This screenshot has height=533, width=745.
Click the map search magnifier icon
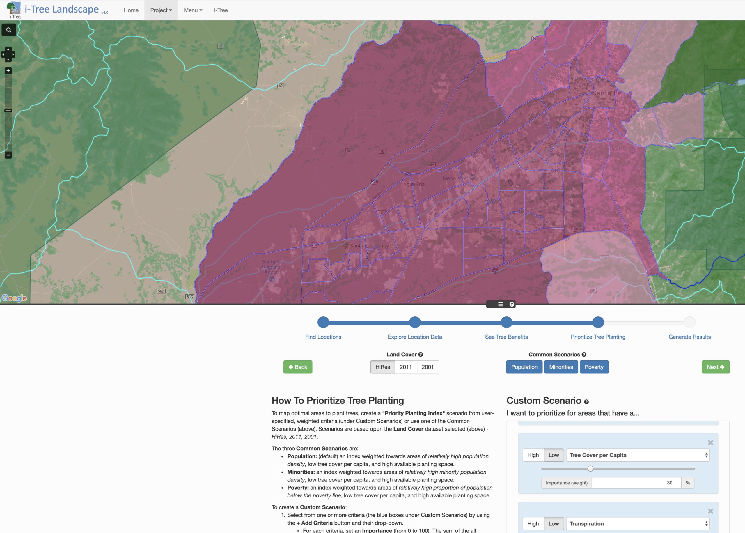pos(9,30)
